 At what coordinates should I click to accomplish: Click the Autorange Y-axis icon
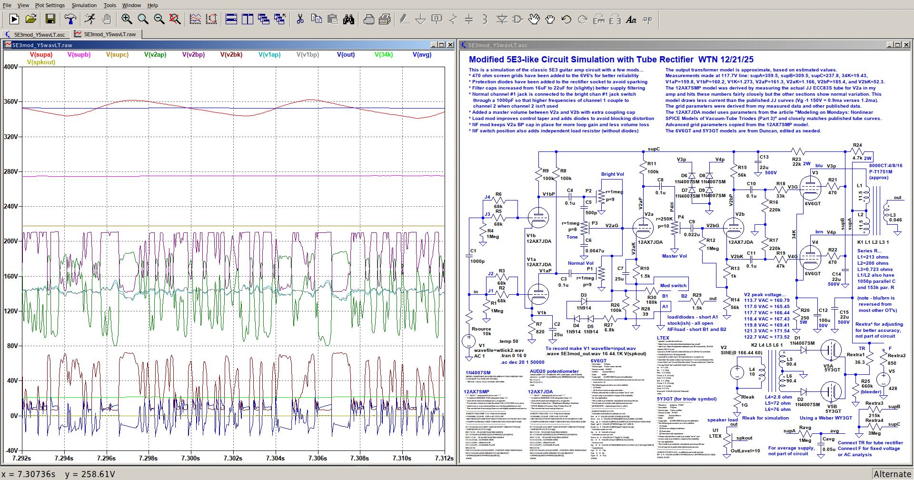coord(211,19)
